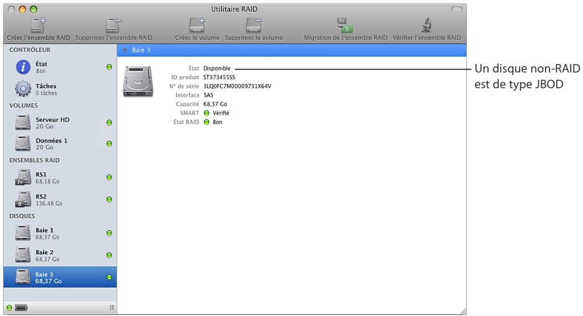
Task: Click the green status dot for RS2
Action: pos(109,199)
